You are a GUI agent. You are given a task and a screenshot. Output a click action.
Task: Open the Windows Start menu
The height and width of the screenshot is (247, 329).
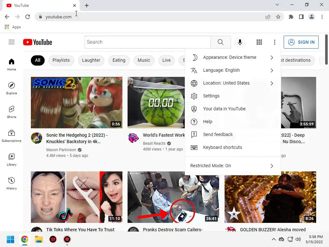point(10,239)
